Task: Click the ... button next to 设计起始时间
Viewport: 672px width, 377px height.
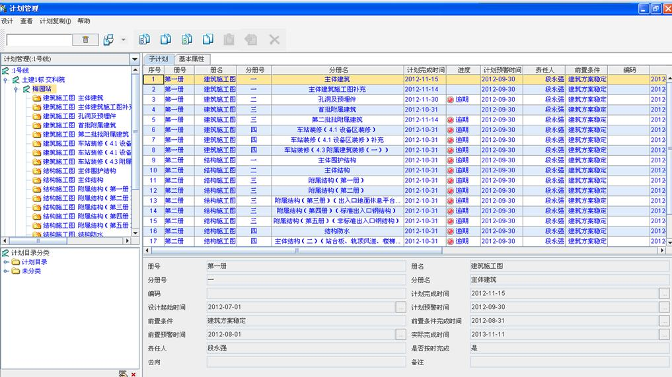Action: (400, 307)
